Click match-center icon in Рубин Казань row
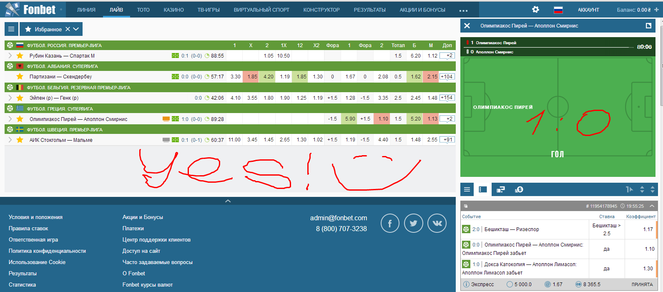663x292 pixels. coord(175,55)
